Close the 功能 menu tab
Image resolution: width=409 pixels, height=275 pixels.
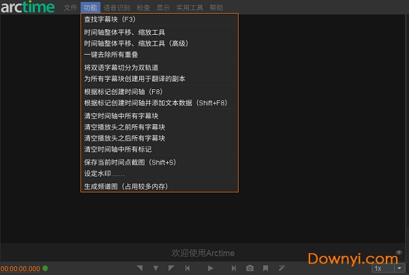point(90,8)
